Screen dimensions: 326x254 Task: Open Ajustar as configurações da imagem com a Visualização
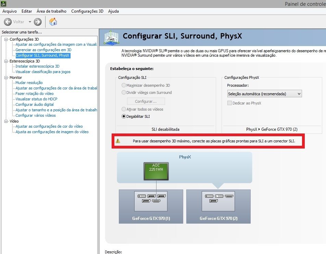click(x=56, y=44)
